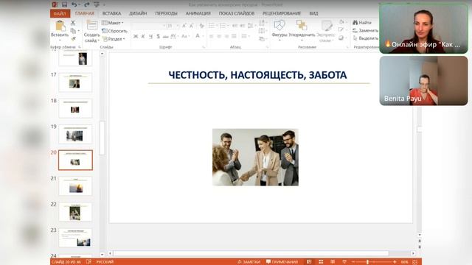
Task: Click the Format Painter brush icon
Action: click(73, 39)
